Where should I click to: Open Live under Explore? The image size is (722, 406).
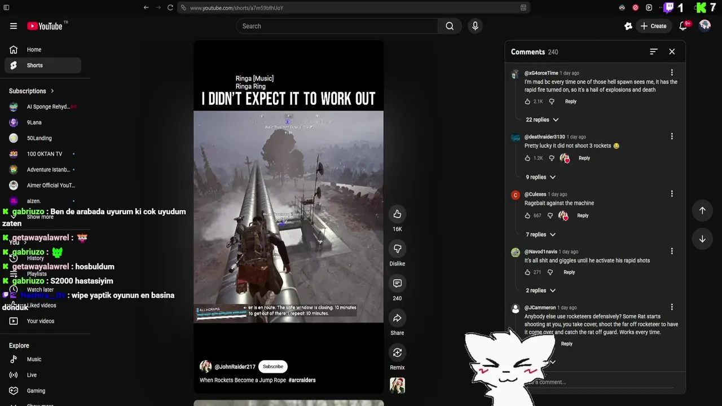pos(43,375)
